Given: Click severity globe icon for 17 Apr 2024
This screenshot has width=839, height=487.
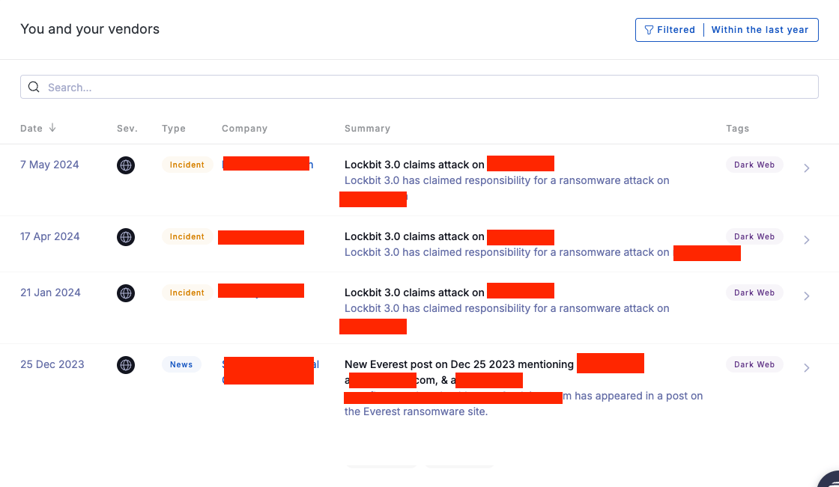Looking at the screenshot, I should pyautogui.click(x=126, y=237).
